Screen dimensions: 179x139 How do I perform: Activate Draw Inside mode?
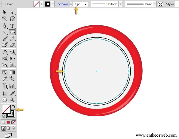[x=13, y=128]
